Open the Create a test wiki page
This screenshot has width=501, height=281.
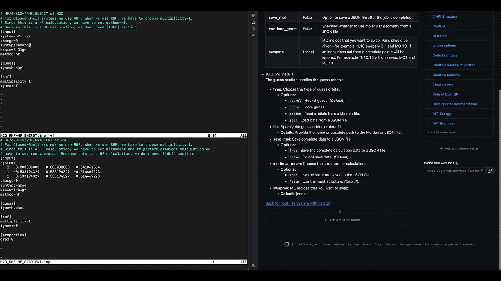443,85
